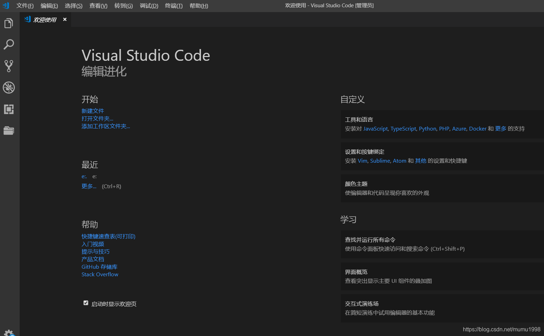Install TypeScript language support link

(x=403, y=128)
